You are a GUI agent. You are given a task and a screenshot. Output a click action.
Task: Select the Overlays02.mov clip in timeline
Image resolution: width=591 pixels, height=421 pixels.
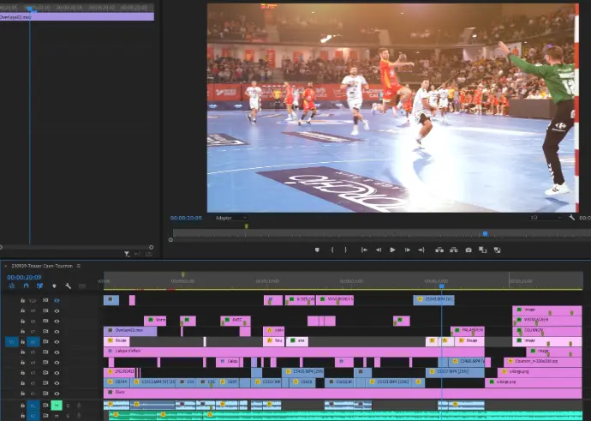(x=130, y=331)
